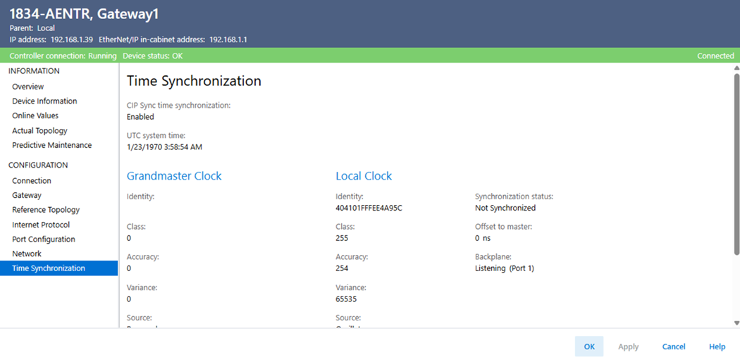740x362 pixels.
Task: Click the 1834-AENTR, Gateway1 title
Action: [x=84, y=14]
